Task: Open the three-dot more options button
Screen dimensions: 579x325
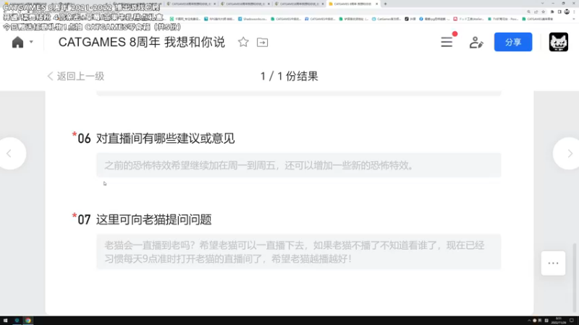Action: point(553,263)
